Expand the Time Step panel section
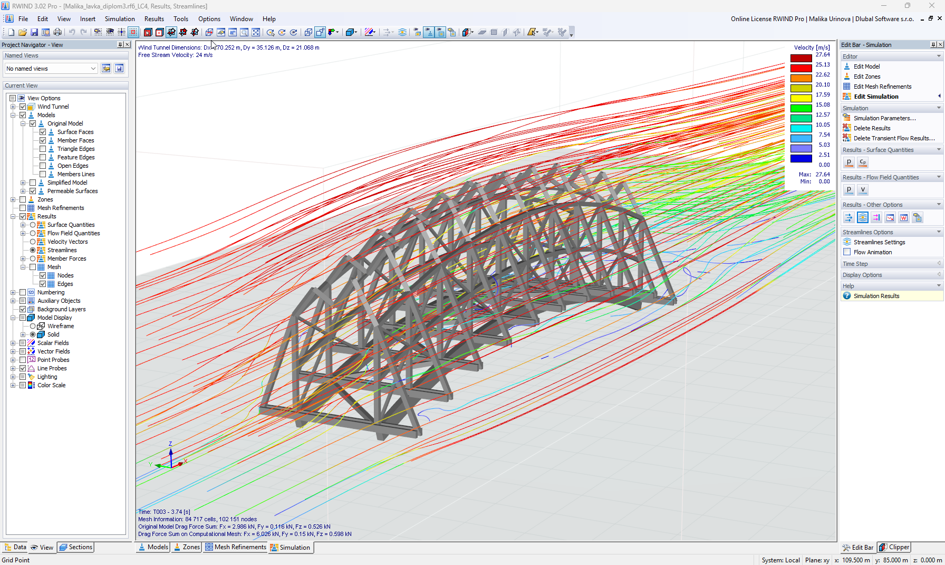Image resolution: width=945 pixels, height=565 pixels. point(891,264)
